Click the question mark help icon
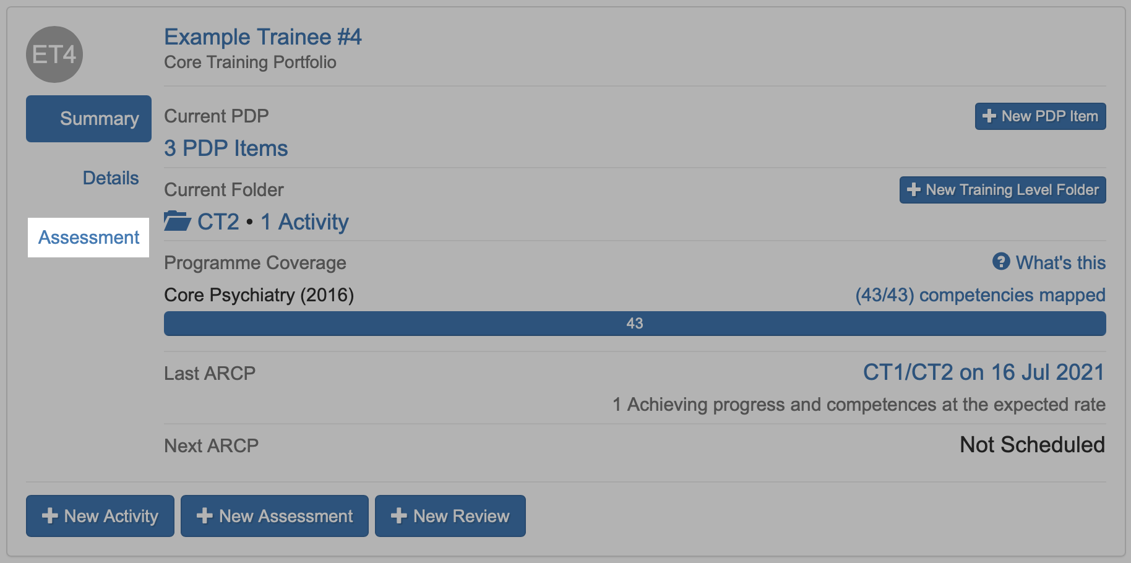The width and height of the screenshot is (1131, 563). (1000, 262)
